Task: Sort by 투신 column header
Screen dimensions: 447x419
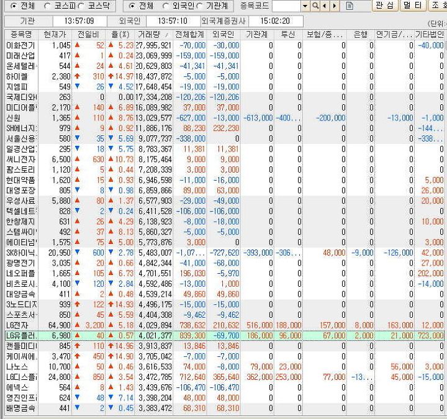Action: click(288, 35)
